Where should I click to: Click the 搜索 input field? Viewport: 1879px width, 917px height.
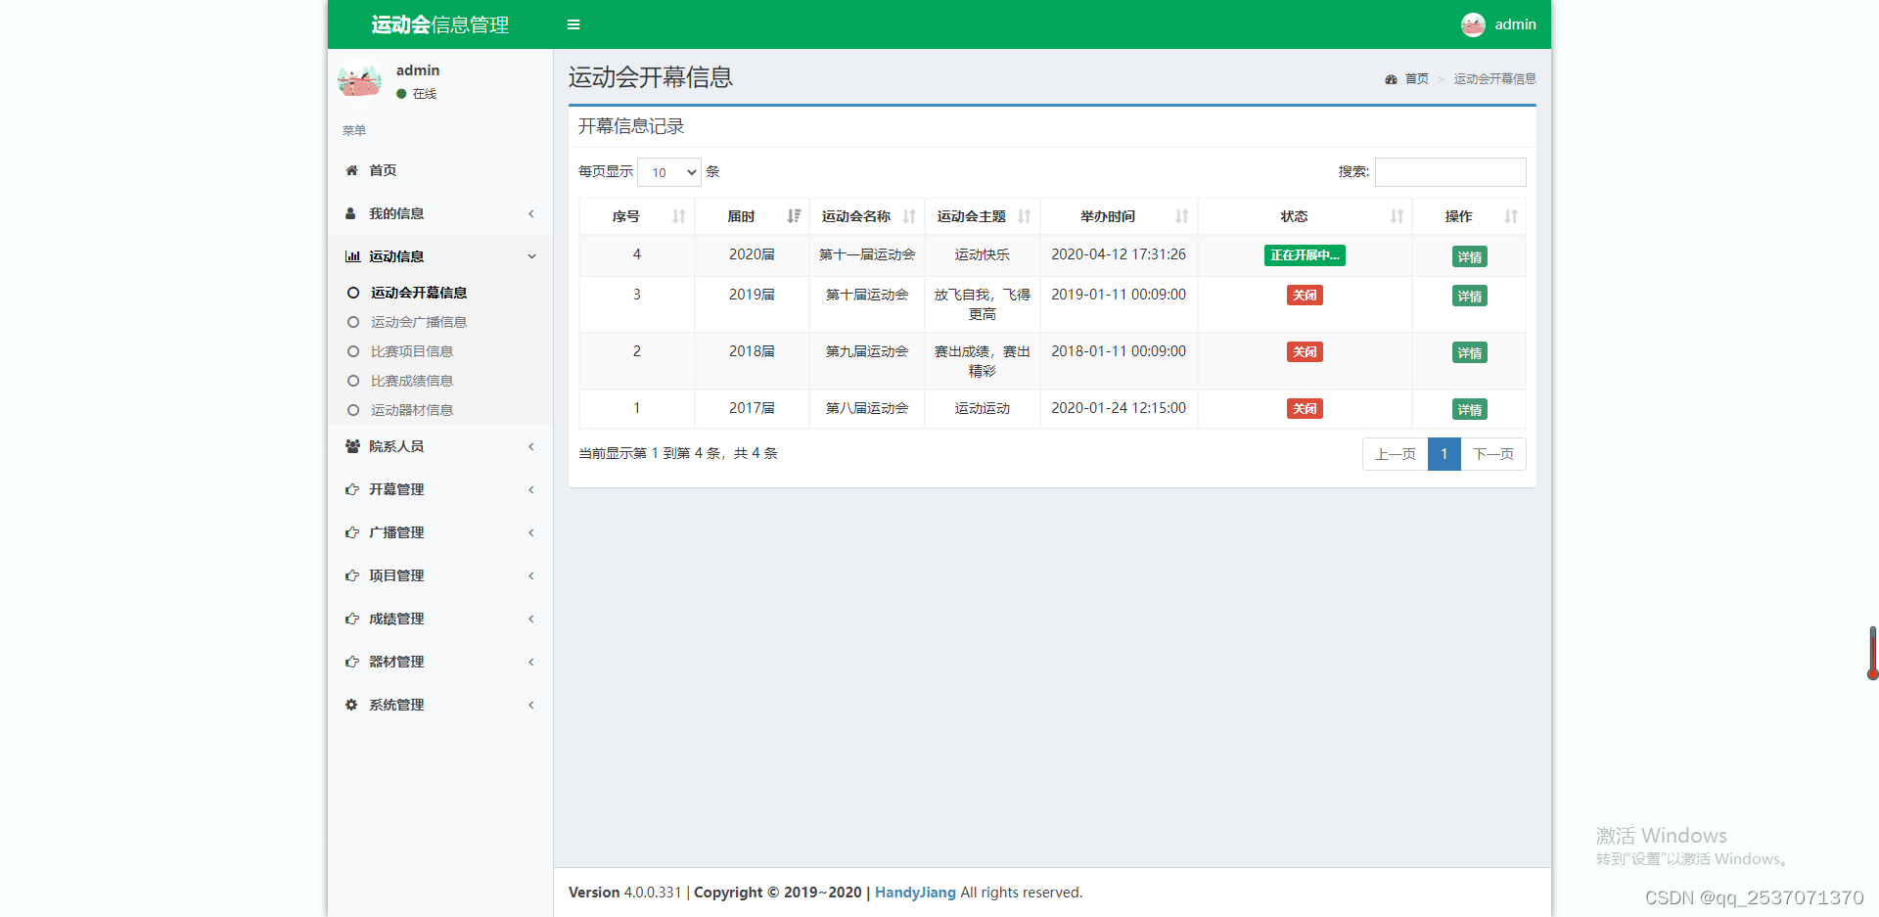pos(1450,172)
